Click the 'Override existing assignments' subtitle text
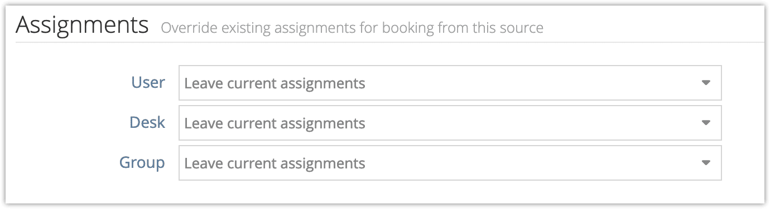The image size is (770, 209). point(352,28)
